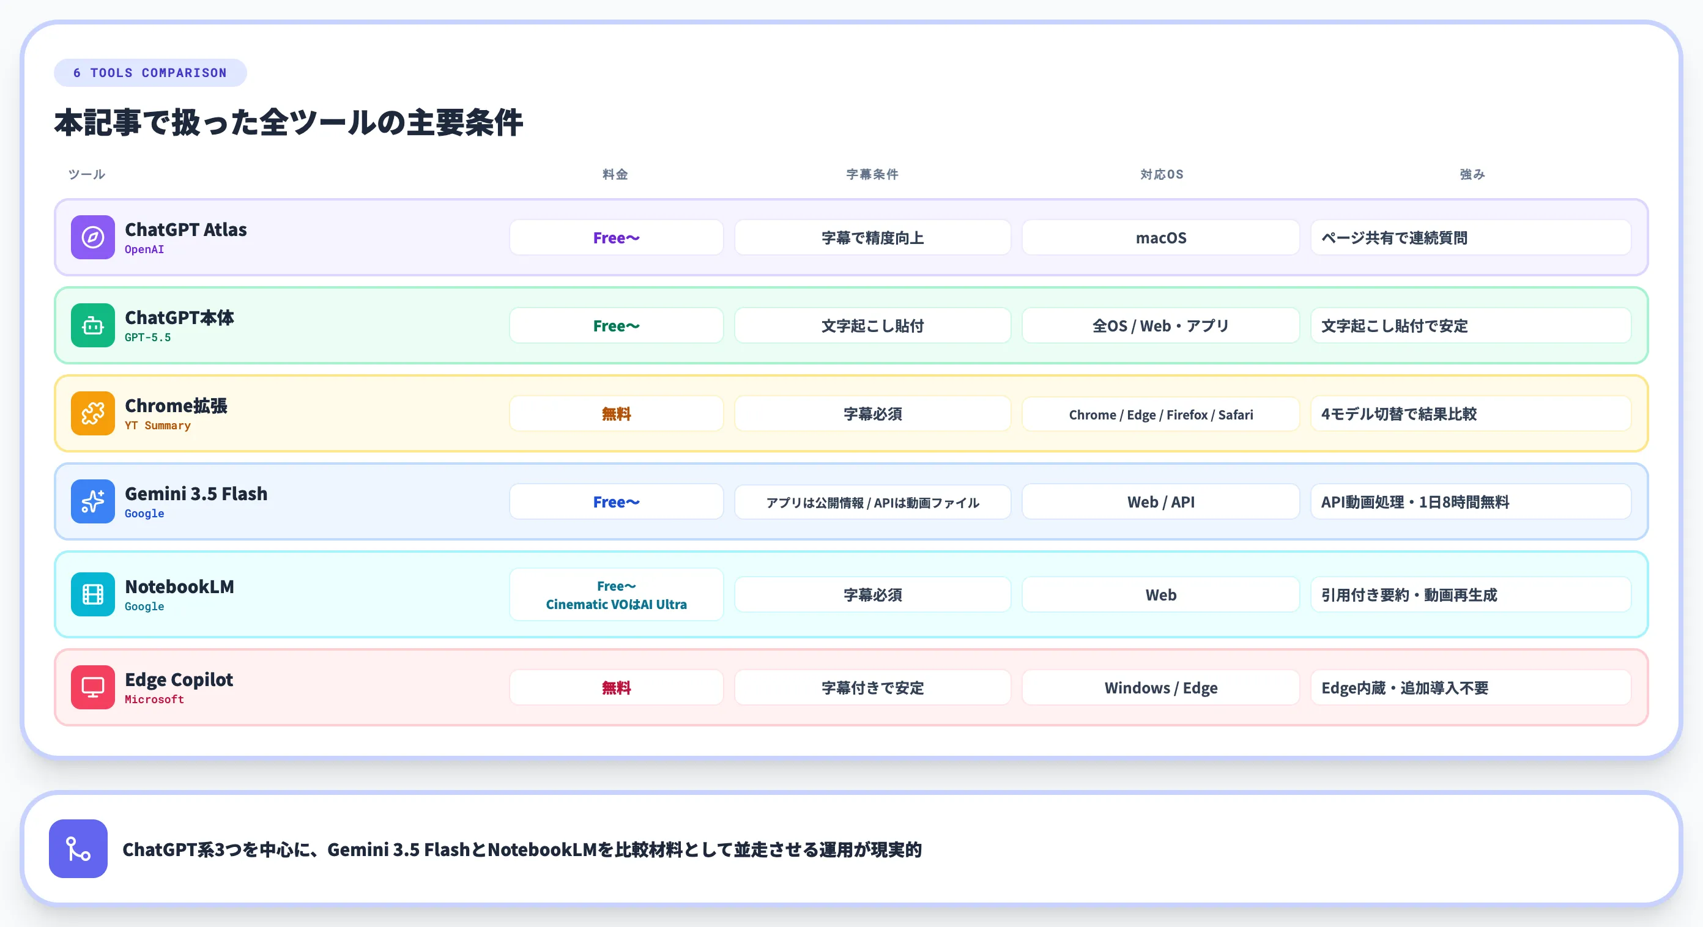Click the 無料 price in Chrome拡張 row
This screenshot has height=927, width=1703.
pos(616,413)
